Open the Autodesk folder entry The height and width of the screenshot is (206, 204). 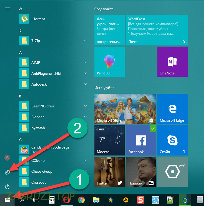pyautogui.click(x=53, y=84)
